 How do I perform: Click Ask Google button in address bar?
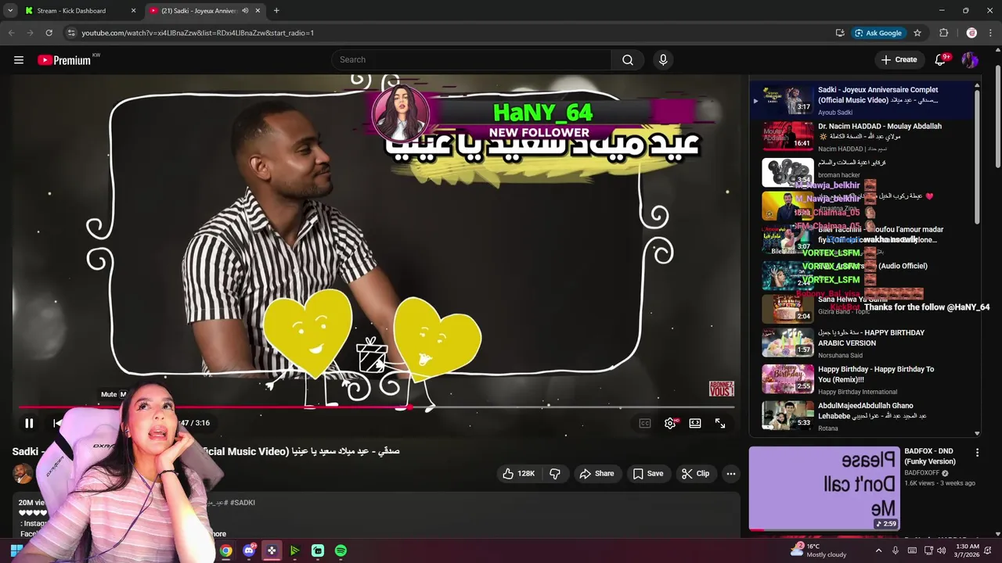[x=878, y=33]
